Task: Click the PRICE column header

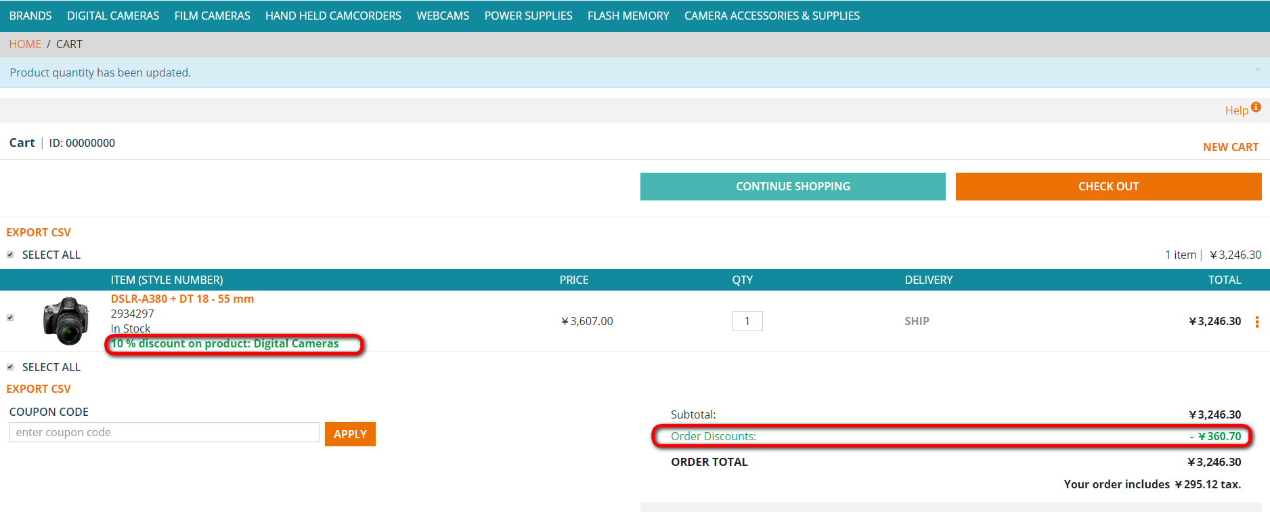Action: [574, 280]
